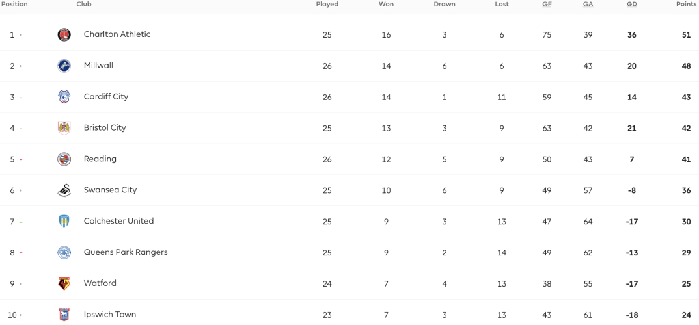
Task: Click the Bristol City crest icon
Action: [64, 128]
